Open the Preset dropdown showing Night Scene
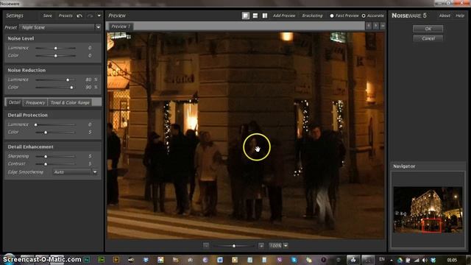This screenshot has height=265, width=471. 60,27
